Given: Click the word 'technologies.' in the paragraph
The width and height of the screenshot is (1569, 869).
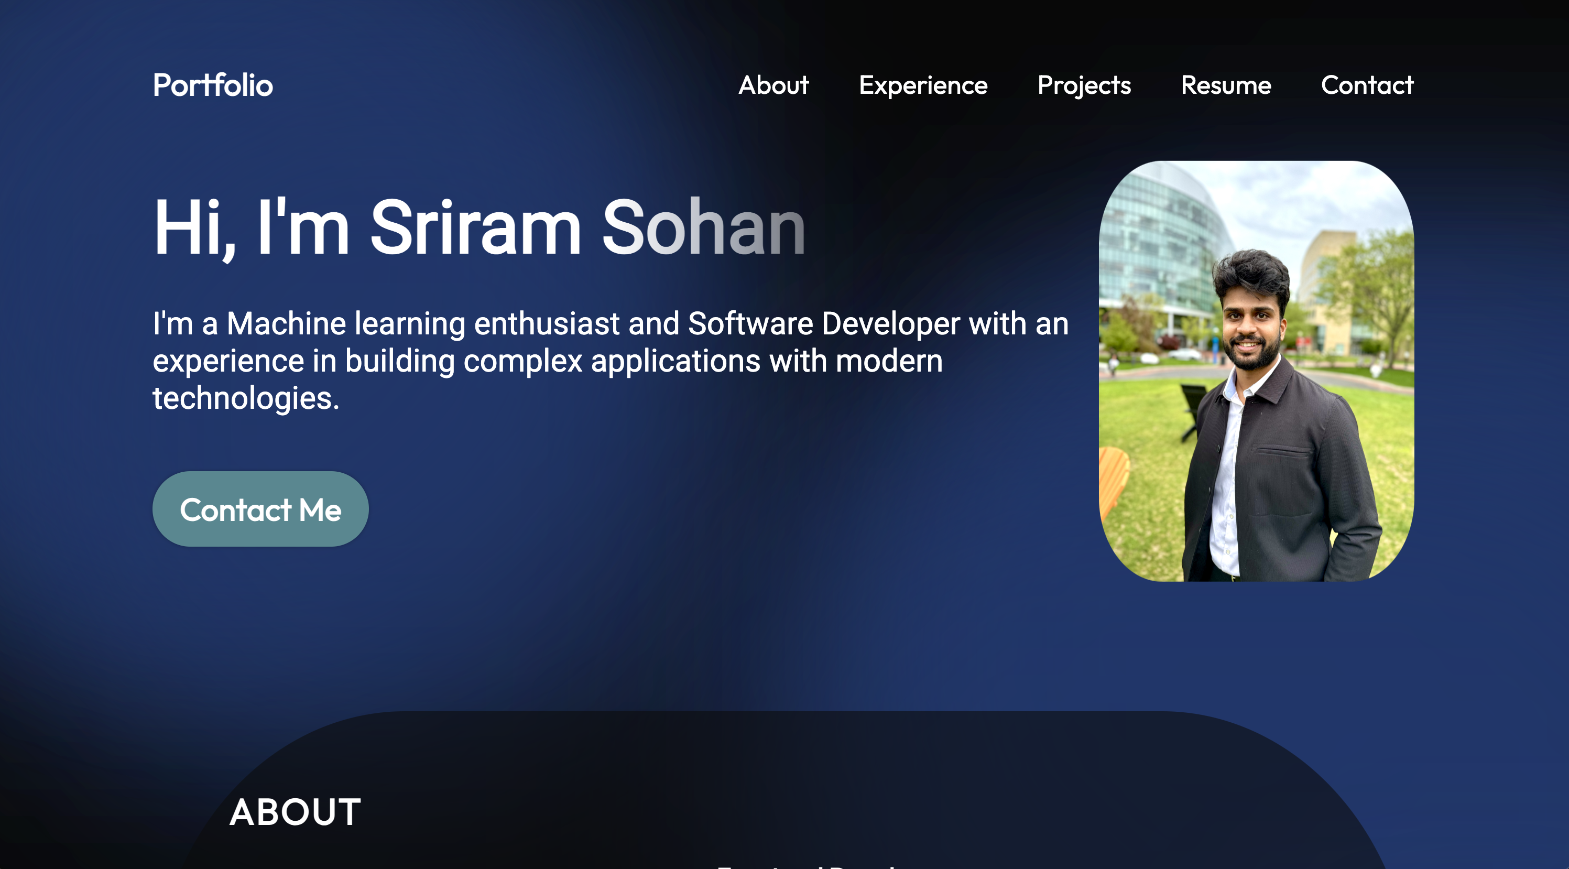Looking at the screenshot, I should tap(245, 398).
